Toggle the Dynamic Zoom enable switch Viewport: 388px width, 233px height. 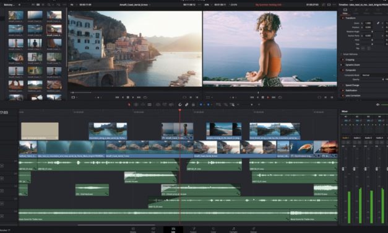click(x=343, y=65)
